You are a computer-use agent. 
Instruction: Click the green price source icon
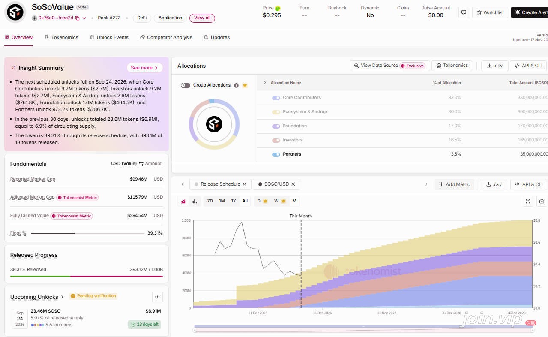(278, 8)
